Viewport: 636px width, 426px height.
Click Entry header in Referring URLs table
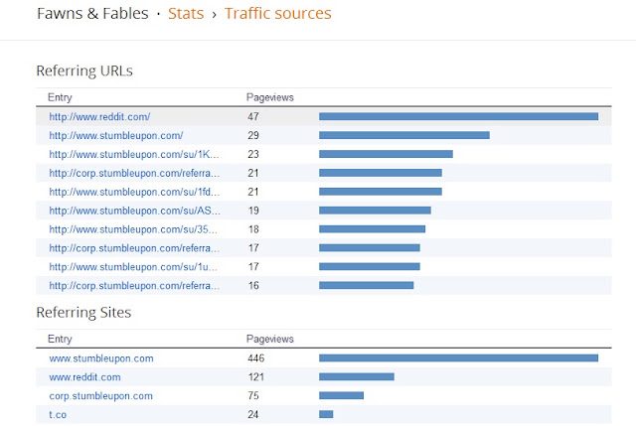point(60,97)
